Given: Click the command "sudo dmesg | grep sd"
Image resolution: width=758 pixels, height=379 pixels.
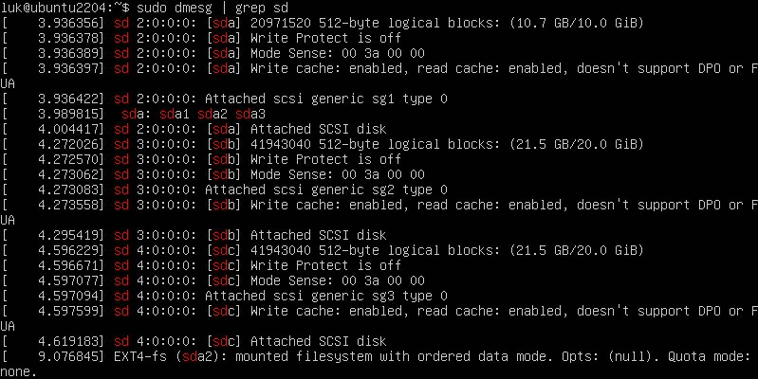Looking at the screenshot, I should [213, 8].
